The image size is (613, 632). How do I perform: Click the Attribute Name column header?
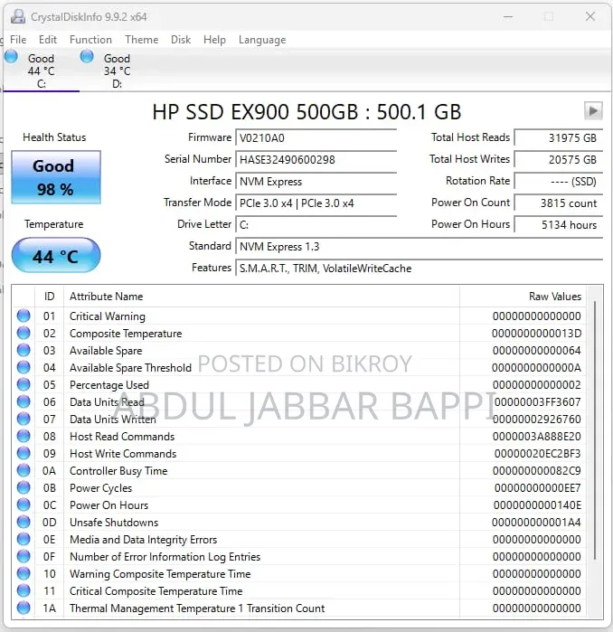pyautogui.click(x=261, y=297)
